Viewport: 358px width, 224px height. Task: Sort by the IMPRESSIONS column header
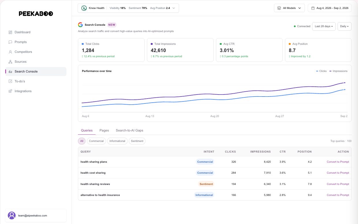(260, 152)
